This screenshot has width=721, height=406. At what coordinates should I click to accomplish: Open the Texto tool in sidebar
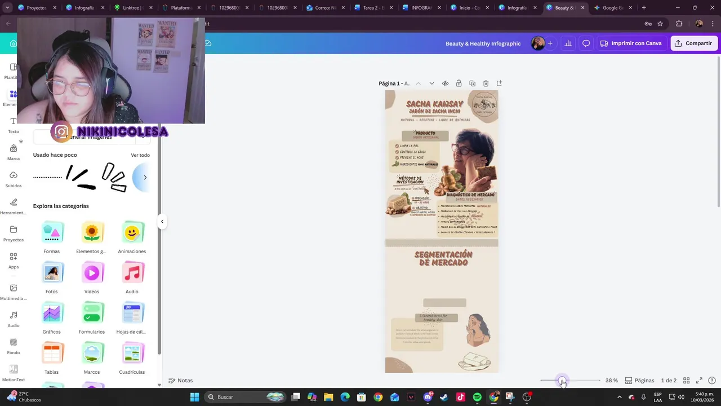click(14, 125)
